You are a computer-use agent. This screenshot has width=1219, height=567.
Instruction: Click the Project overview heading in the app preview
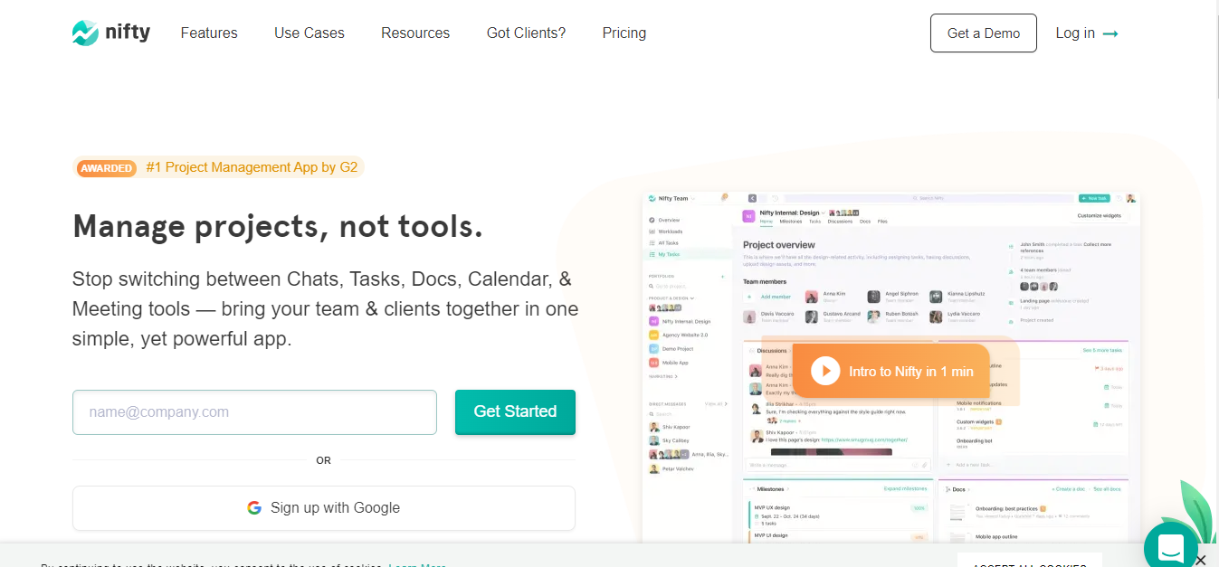779,245
